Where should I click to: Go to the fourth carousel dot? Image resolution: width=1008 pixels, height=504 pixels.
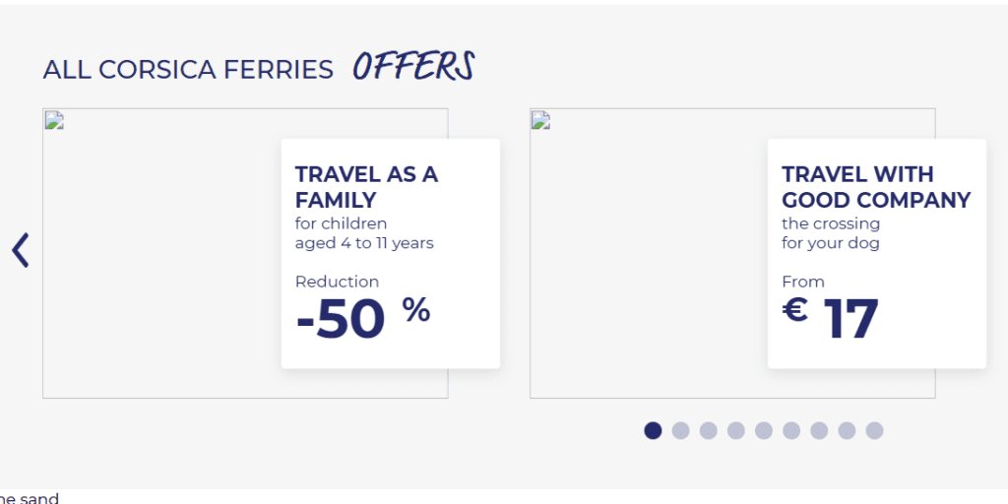[x=735, y=430]
